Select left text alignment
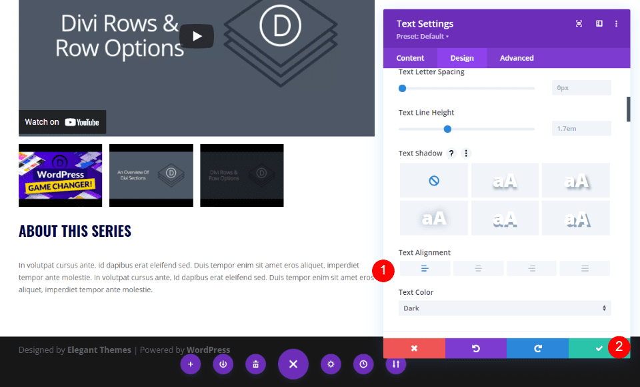The width and height of the screenshot is (640, 387). pos(425,268)
